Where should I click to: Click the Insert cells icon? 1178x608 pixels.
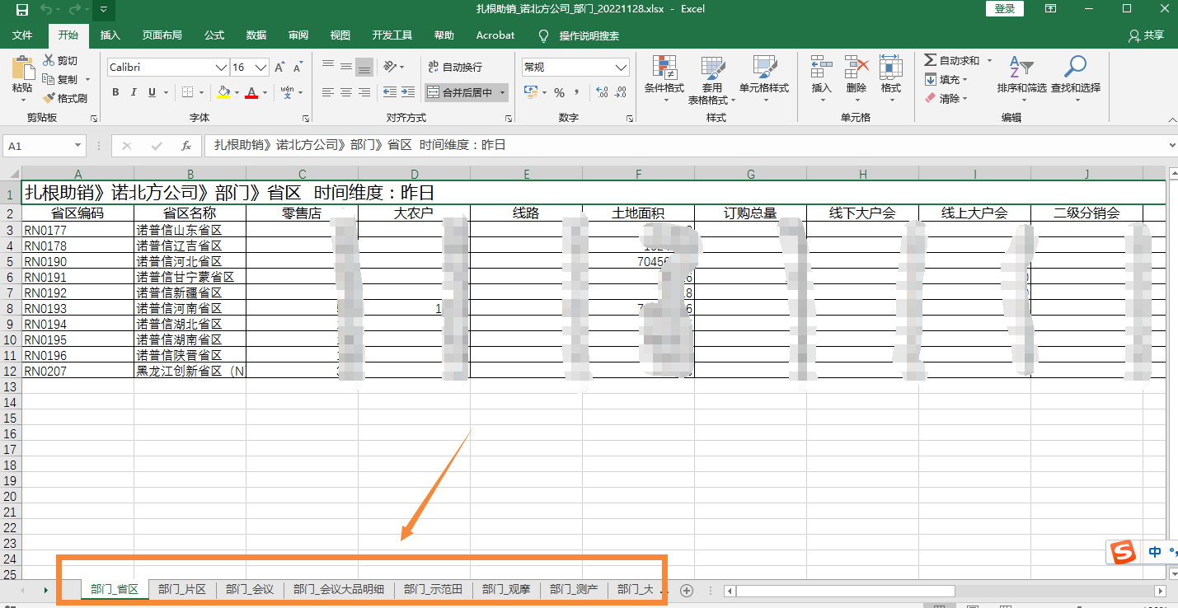821,68
